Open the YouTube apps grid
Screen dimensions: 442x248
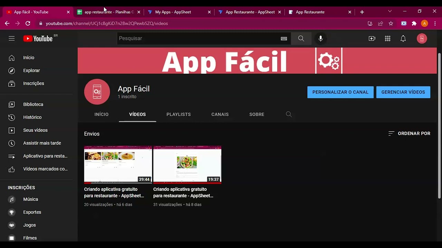pyautogui.click(x=387, y=39)
